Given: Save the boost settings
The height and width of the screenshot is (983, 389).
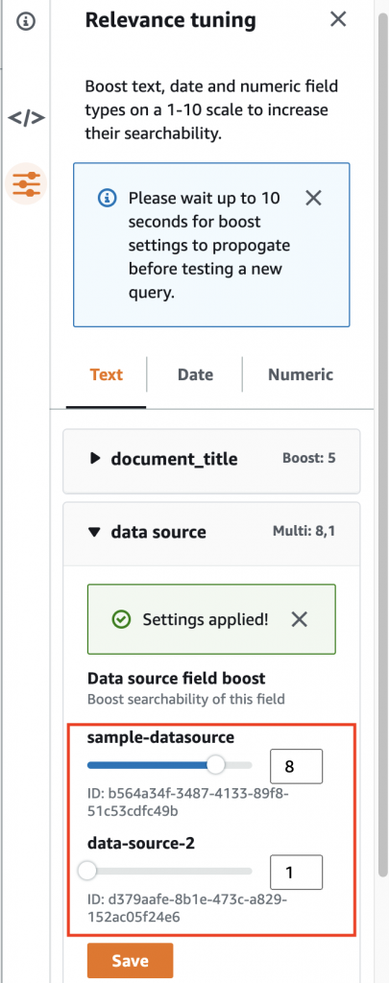Looking at the screenshot, I should pos(130,961).
